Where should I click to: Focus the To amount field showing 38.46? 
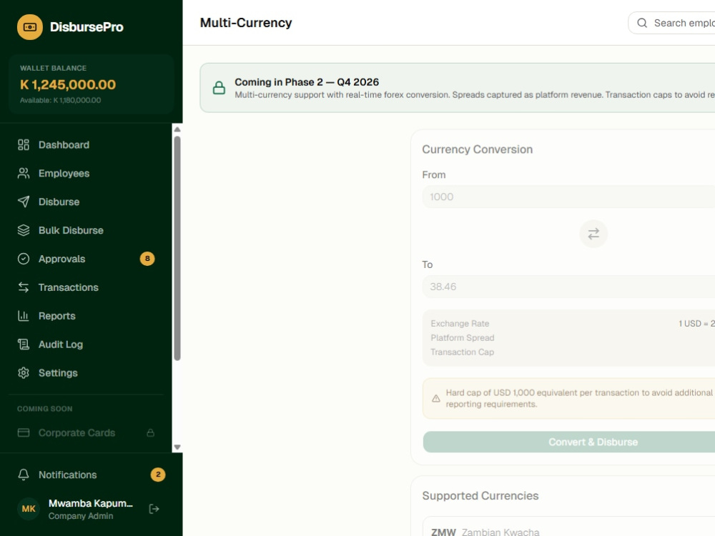568,287
